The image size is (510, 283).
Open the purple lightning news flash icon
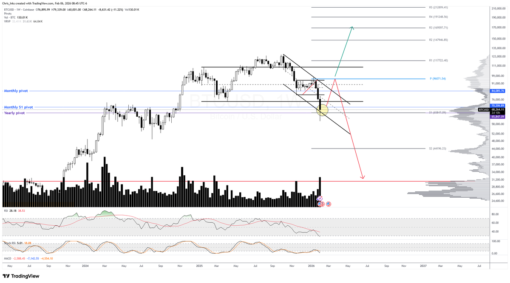coord(321,199)
